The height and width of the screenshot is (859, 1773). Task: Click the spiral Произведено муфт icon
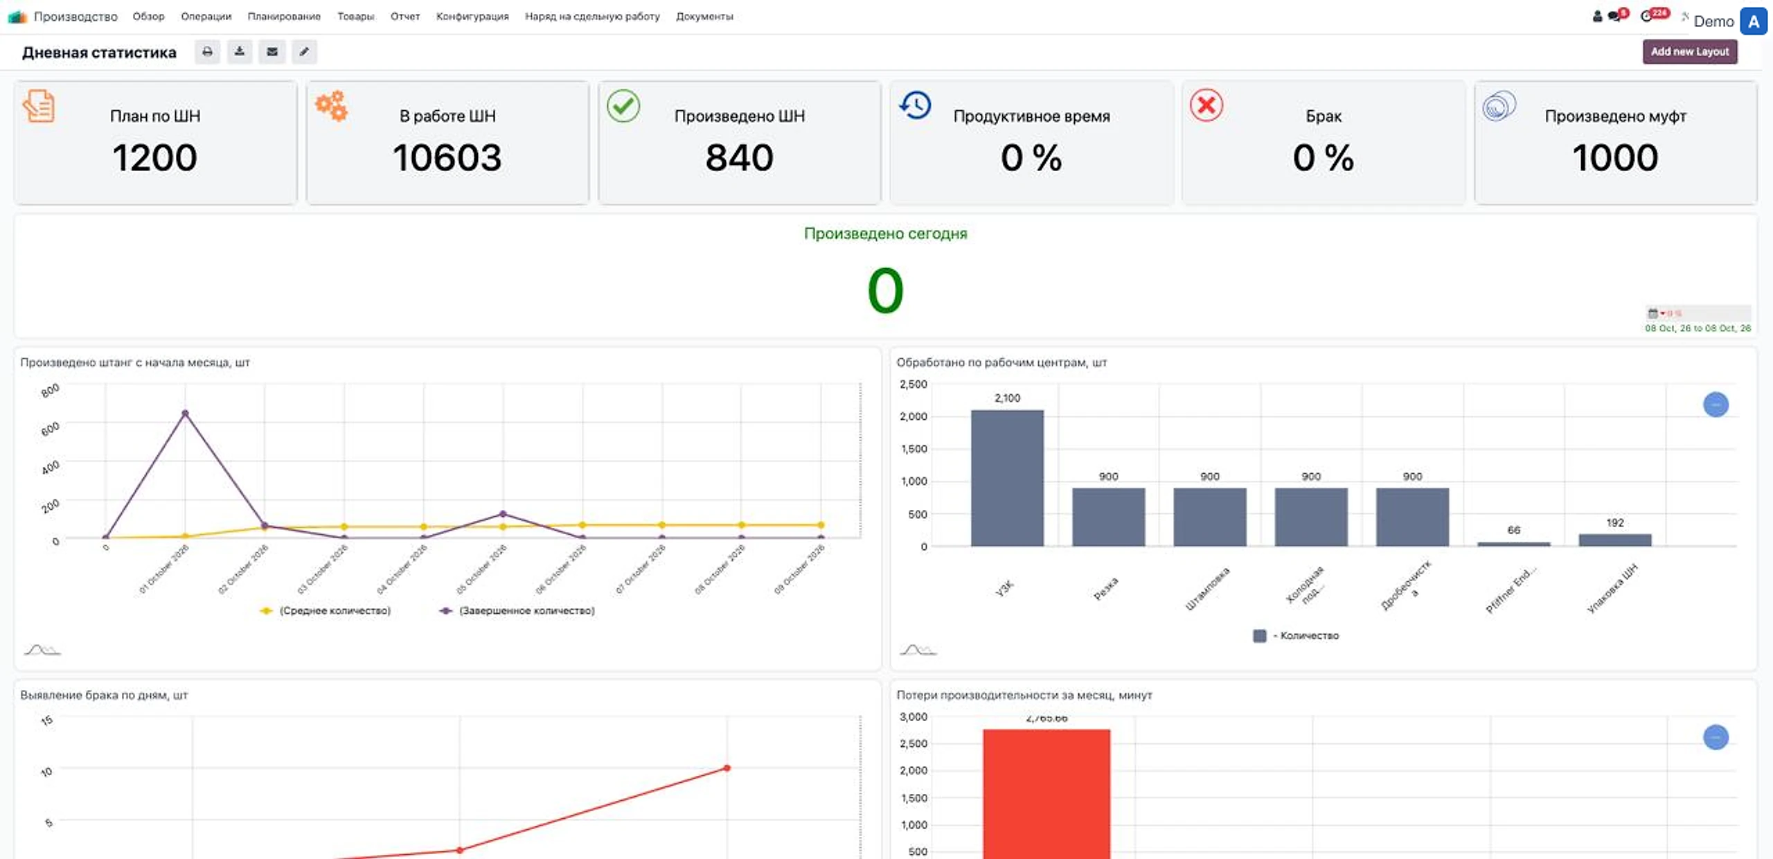click(x=1499, y=106)
